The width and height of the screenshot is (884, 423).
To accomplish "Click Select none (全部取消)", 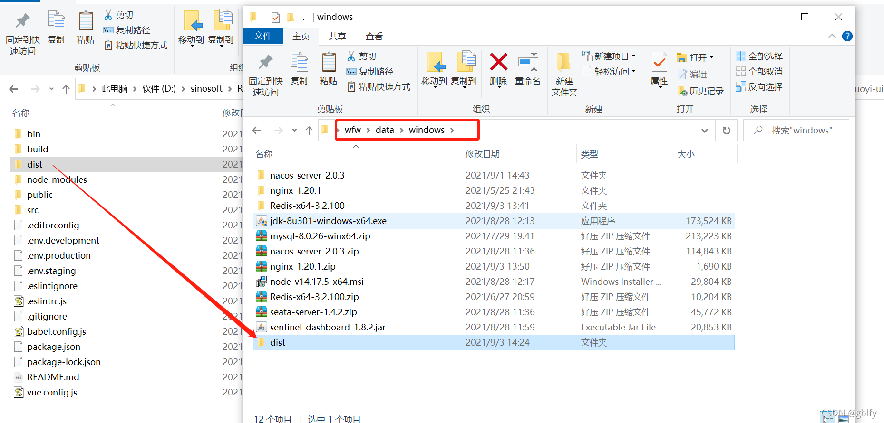I will pyautogui.click(x=759, y=71).
